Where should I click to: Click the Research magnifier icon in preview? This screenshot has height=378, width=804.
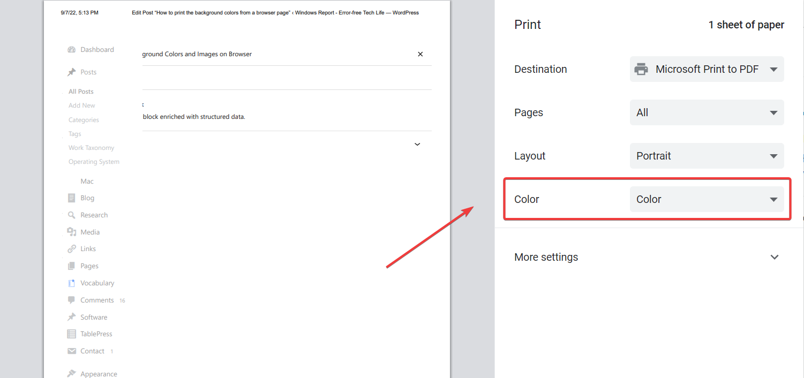(x=72, y=215)
